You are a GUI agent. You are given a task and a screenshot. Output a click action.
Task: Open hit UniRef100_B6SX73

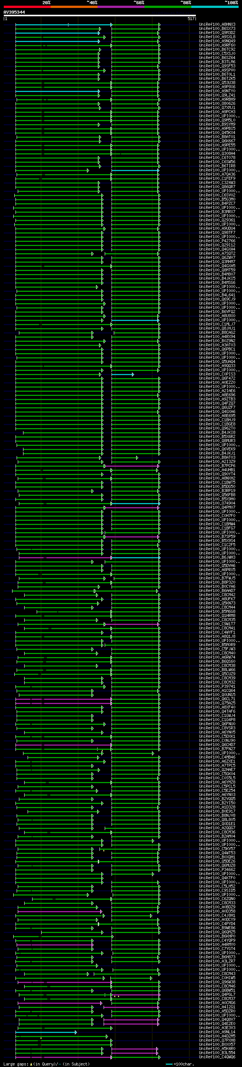(217, 29)
